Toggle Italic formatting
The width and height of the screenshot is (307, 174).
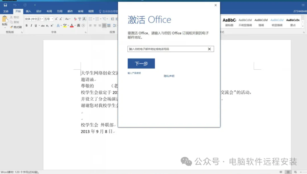[x=31, y=25]
